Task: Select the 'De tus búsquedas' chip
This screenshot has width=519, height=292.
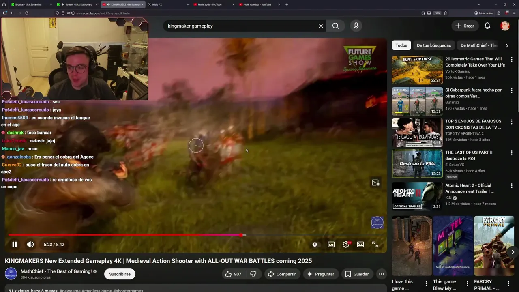Action: pyautogui.click(x=434, y=45)
